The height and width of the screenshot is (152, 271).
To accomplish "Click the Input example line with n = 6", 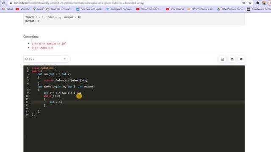I will point(53,17).
